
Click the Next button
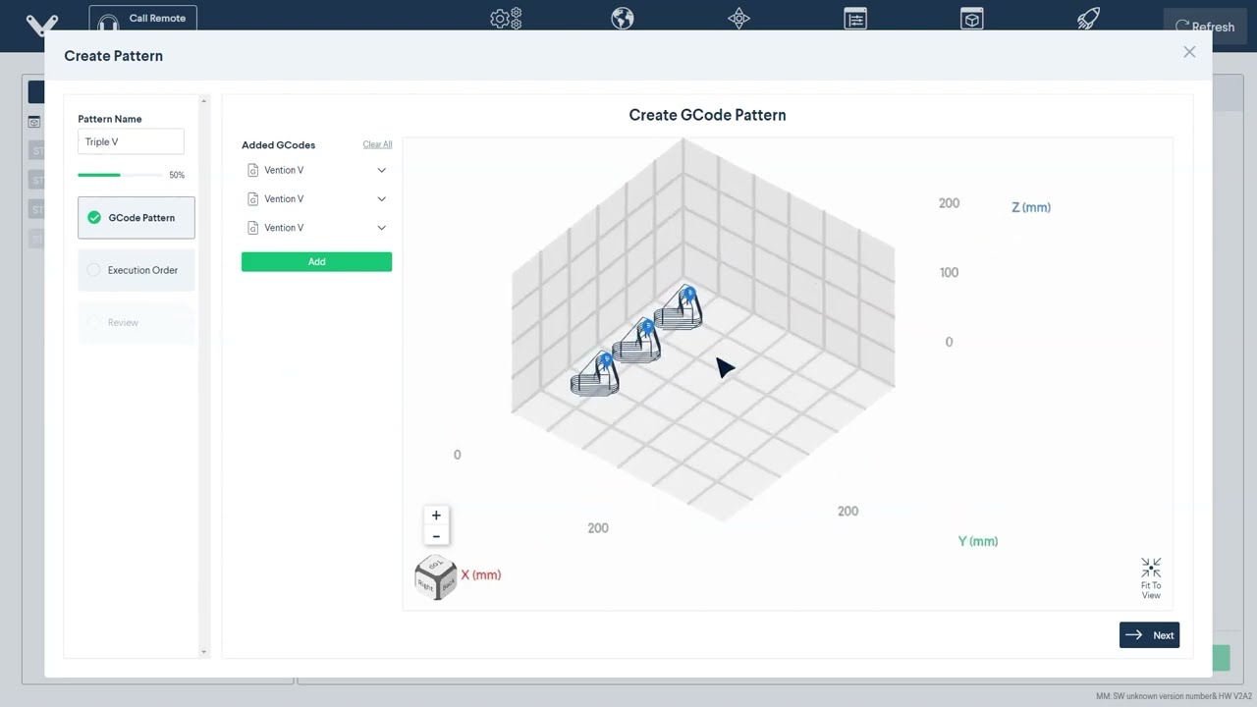coord(1149,634)
